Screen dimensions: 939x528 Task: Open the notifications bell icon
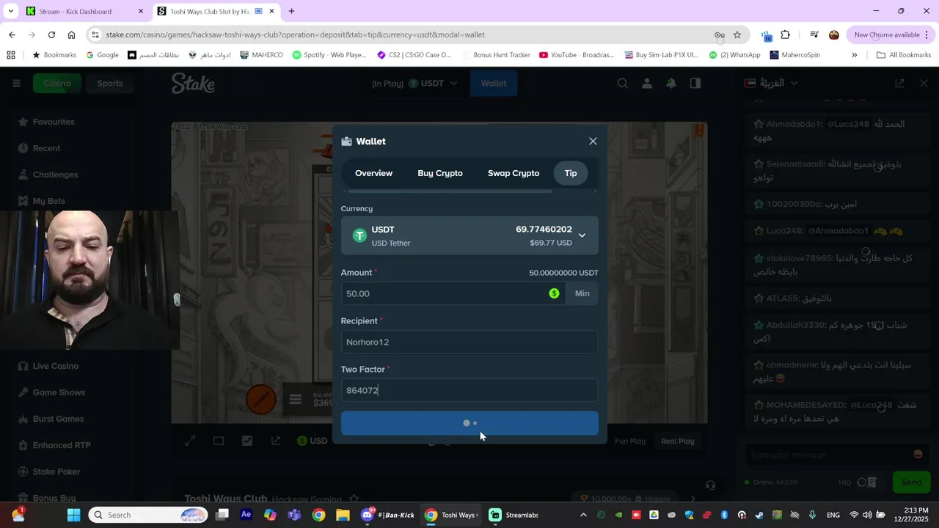(x=671, y=84)
